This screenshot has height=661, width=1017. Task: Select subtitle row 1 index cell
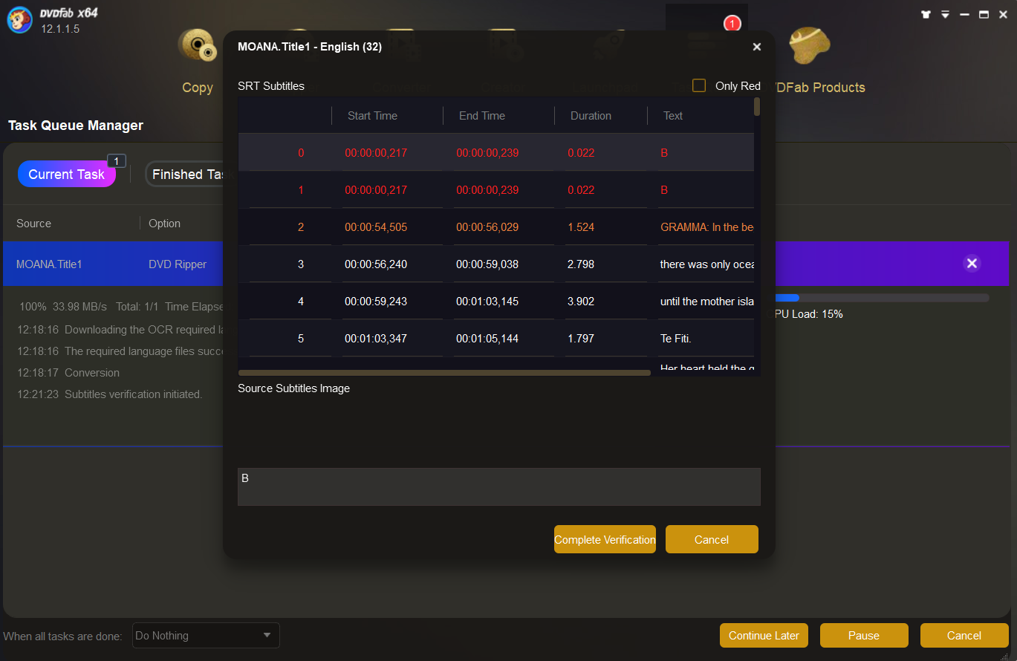coord(301,190)
